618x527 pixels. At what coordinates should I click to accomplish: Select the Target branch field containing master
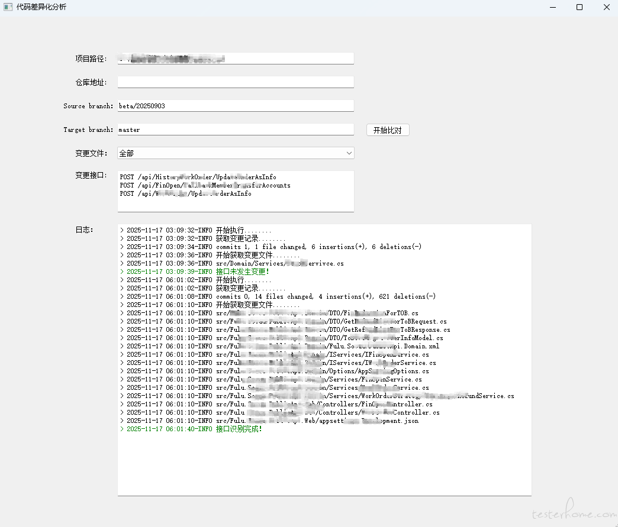[x=235, y=130]
